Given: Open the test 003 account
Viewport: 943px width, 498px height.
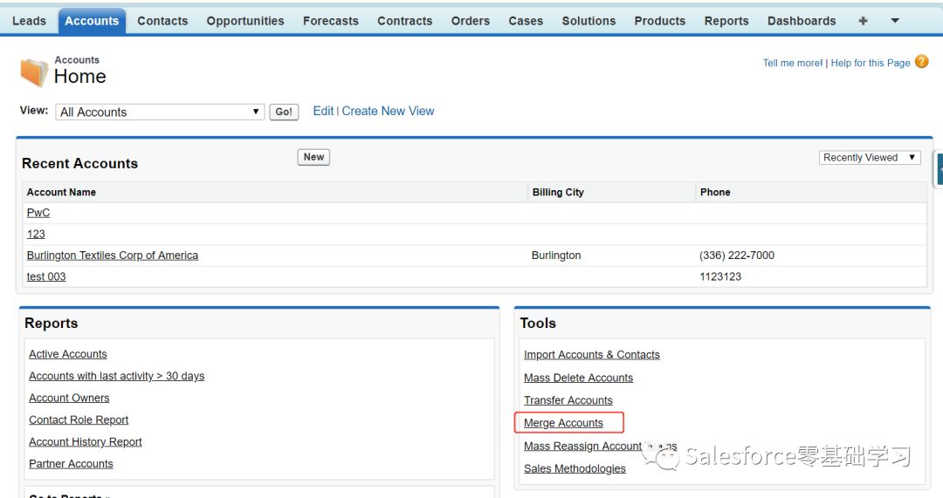Looking at the screenshot, I should [x=46, y=276].
